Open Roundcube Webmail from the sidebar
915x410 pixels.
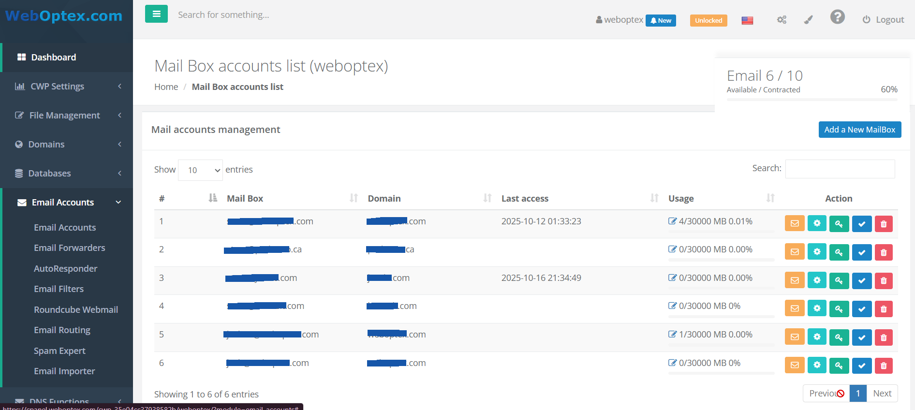tap(76, 309)
